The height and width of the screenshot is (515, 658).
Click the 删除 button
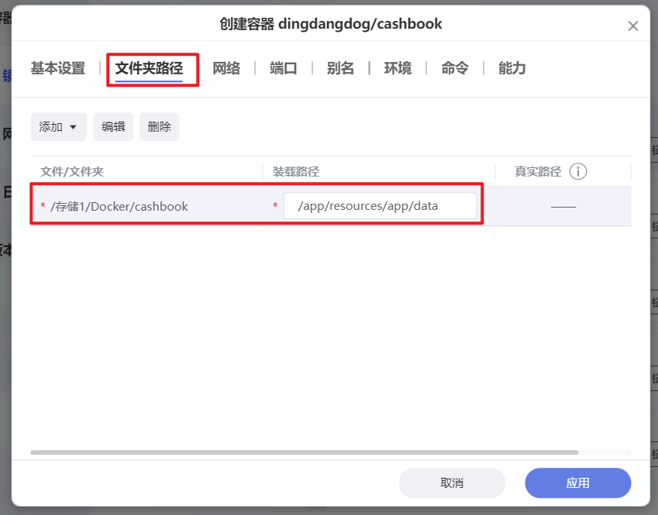[159, 126]
